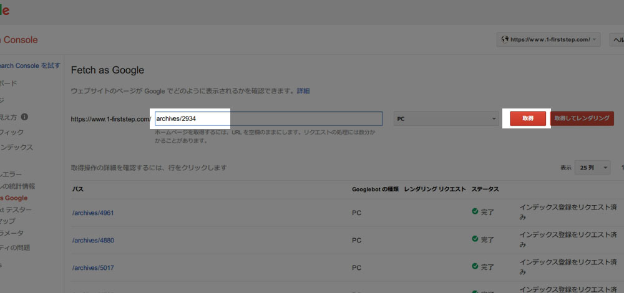624x293 pixels.
Task: Open the 25 列 rows-per-page dropdown
Action: (592, 168)
